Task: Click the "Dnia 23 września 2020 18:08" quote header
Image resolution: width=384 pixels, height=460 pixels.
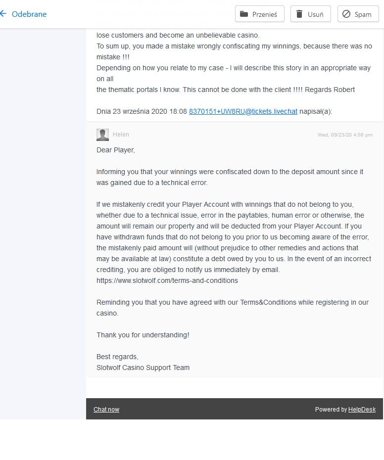Action: 142,111
